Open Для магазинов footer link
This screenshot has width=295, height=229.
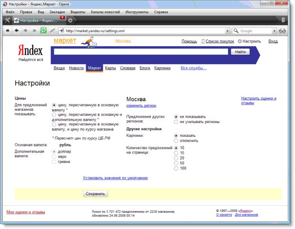click(246, 215)
